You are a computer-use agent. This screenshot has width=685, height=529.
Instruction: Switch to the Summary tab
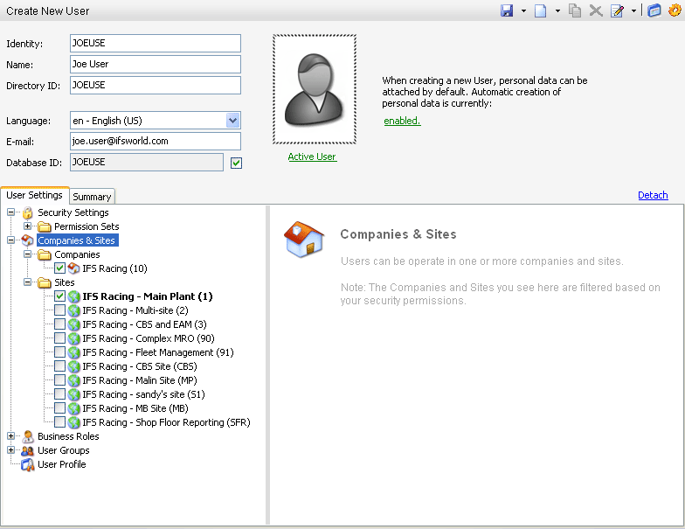point(92,197)
